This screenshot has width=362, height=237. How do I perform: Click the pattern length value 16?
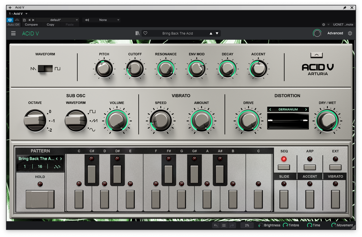pyautogui.click(x=40, y=167)
